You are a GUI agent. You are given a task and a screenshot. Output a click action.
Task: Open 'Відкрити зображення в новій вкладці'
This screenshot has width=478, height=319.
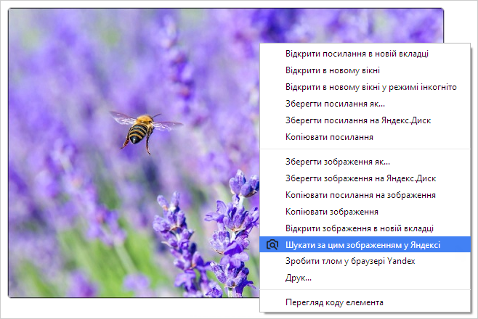click(x=365, y=228)
